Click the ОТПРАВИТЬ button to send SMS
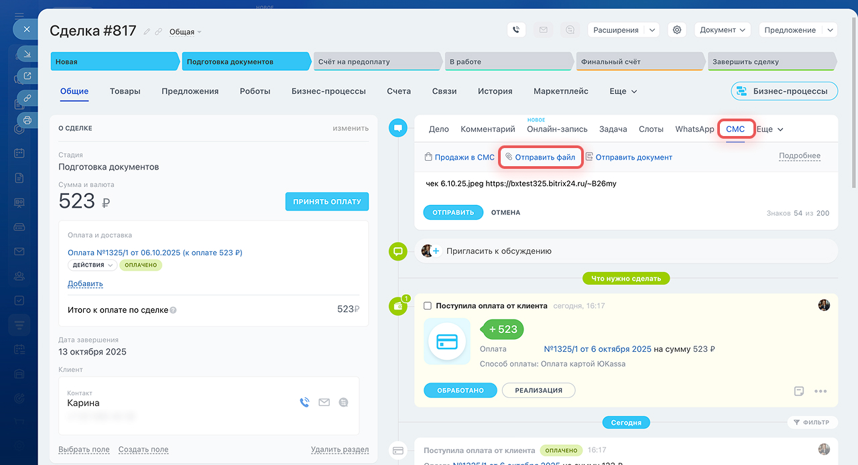 (452, 212)
